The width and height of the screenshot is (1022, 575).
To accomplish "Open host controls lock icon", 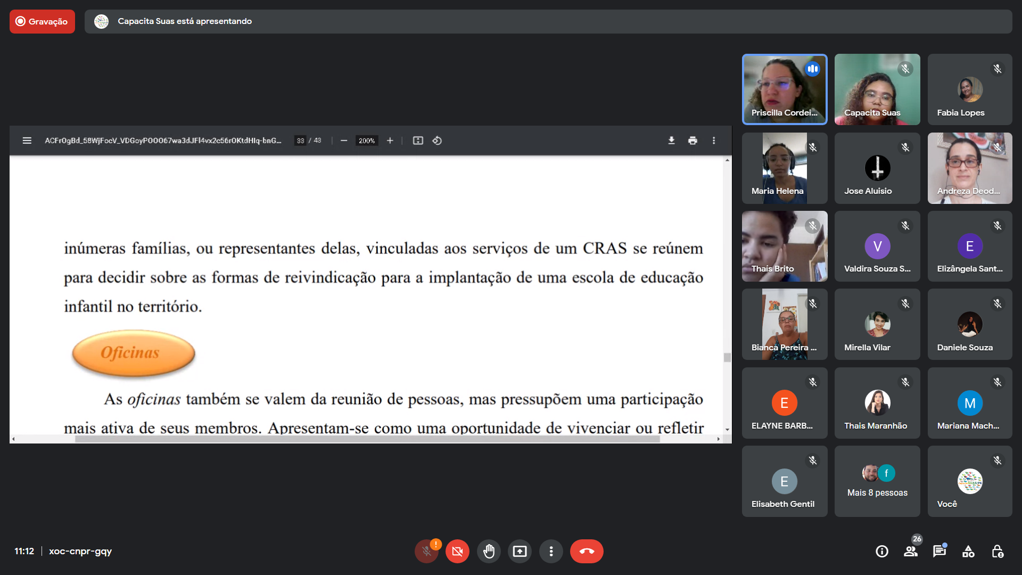I will coord(998,551).
